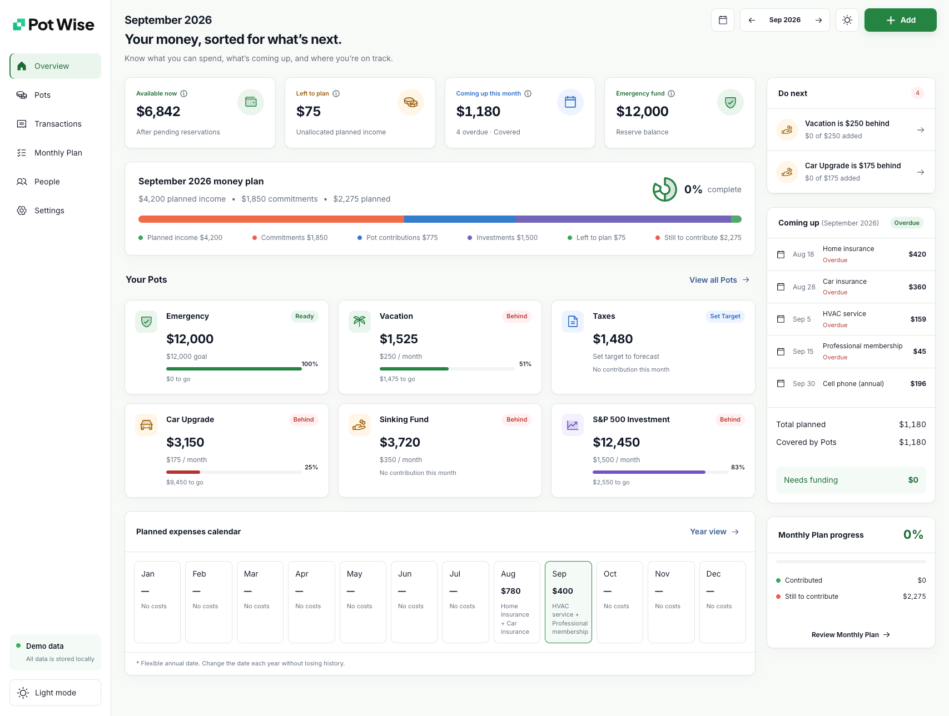This screenshot has width=949, height=716.
Task: Toggle Light mode button in sidebar
Action: pos(55,693)
